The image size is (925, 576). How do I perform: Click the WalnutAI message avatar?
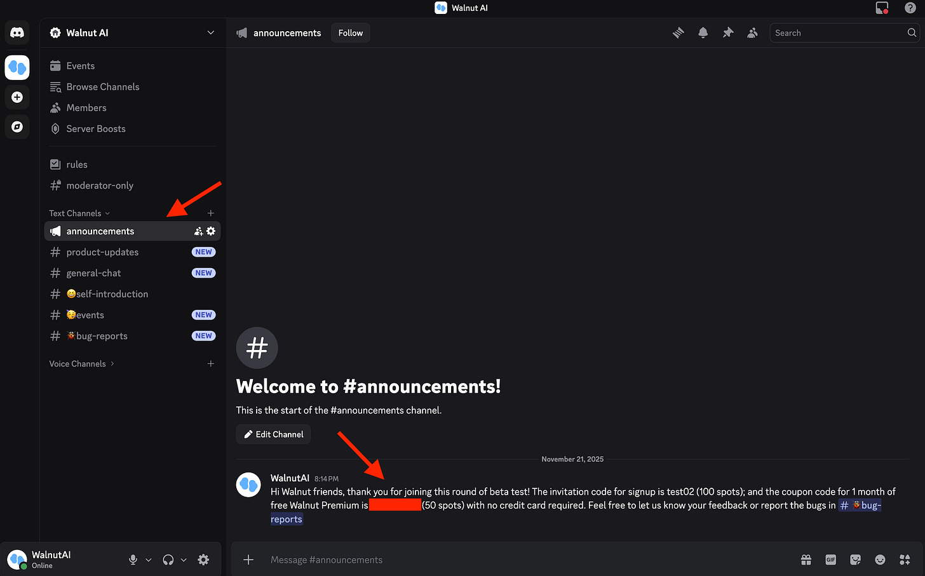(248, 485)
